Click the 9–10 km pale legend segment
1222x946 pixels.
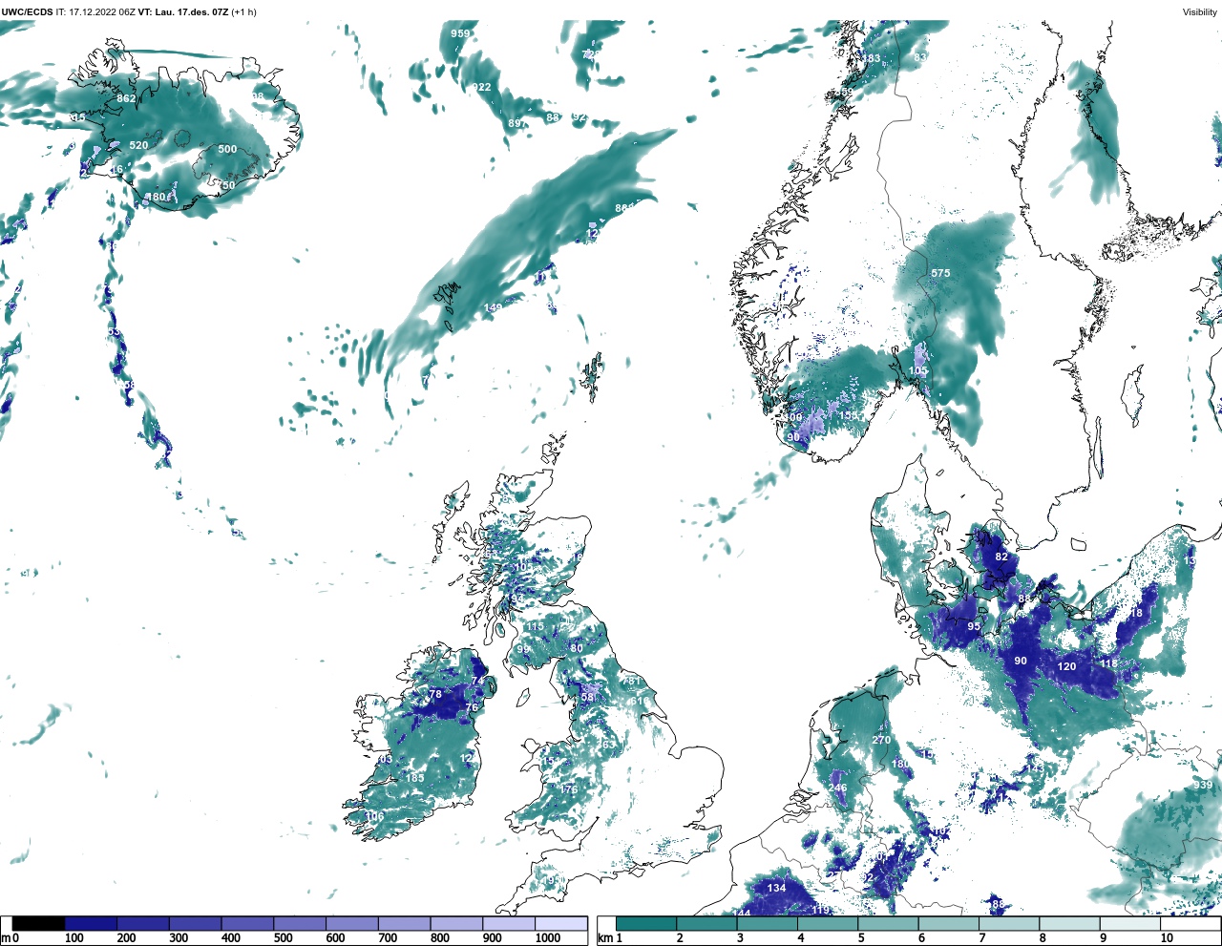tap(1130, 924)
